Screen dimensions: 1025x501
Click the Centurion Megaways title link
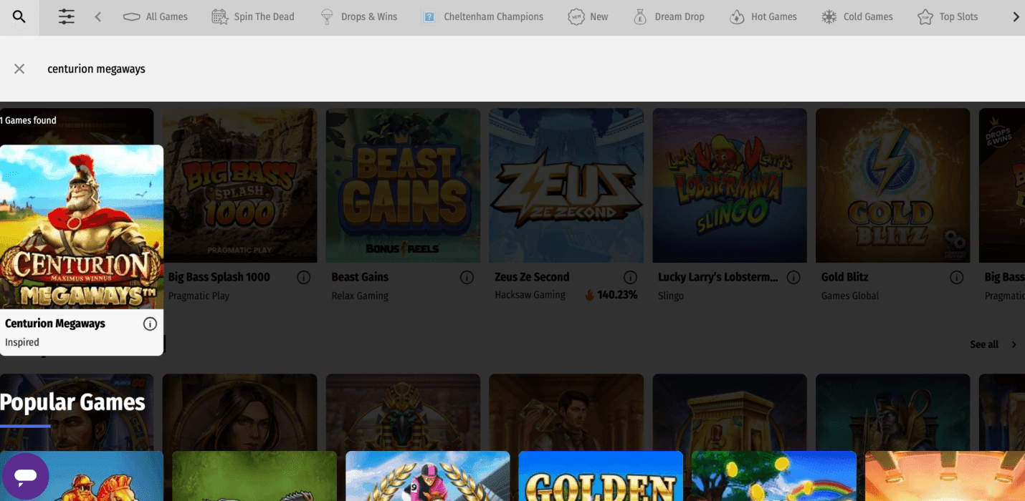pos(55,324)
